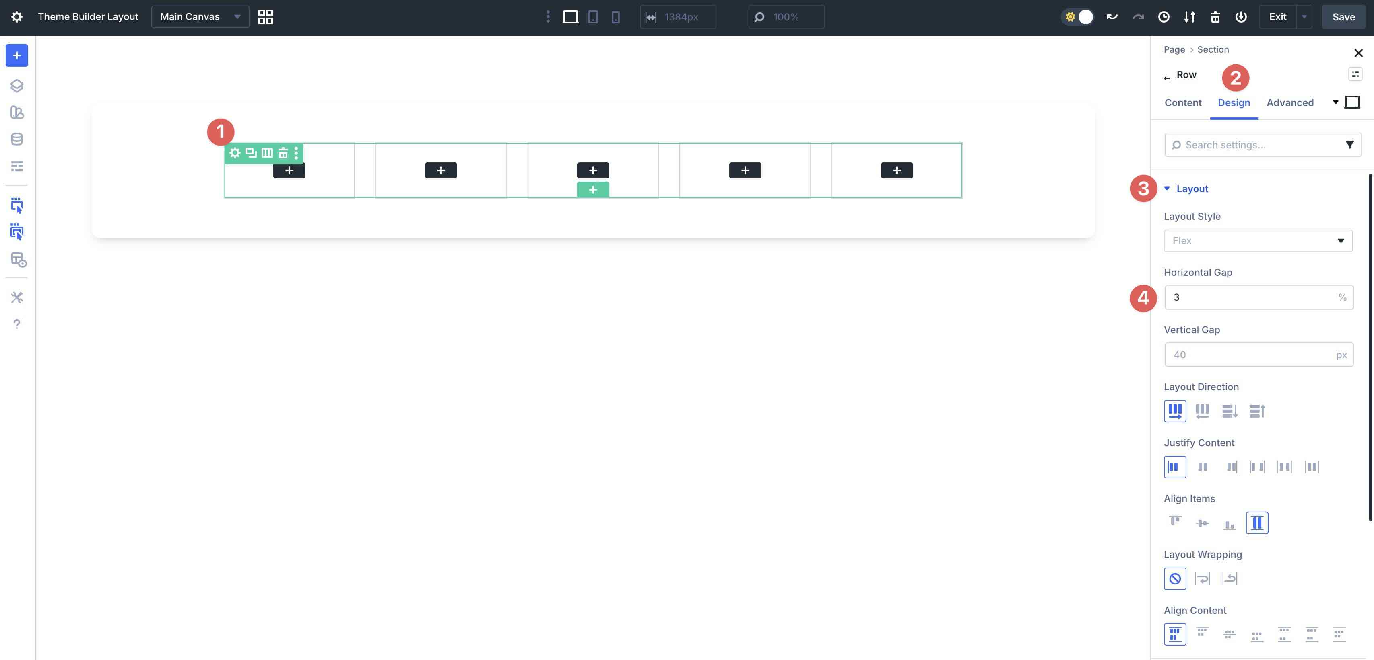Enable wrap in Layout Wrapping options

tap(1202, 578)
